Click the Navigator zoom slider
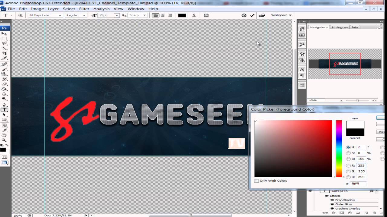This screenshot has width=387, height=217. (357, 100)
